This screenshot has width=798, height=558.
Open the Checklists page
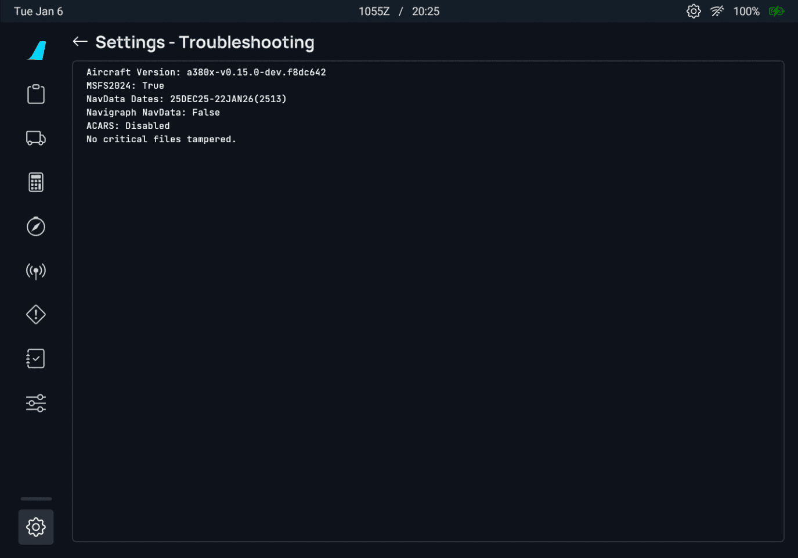[36, 359]
